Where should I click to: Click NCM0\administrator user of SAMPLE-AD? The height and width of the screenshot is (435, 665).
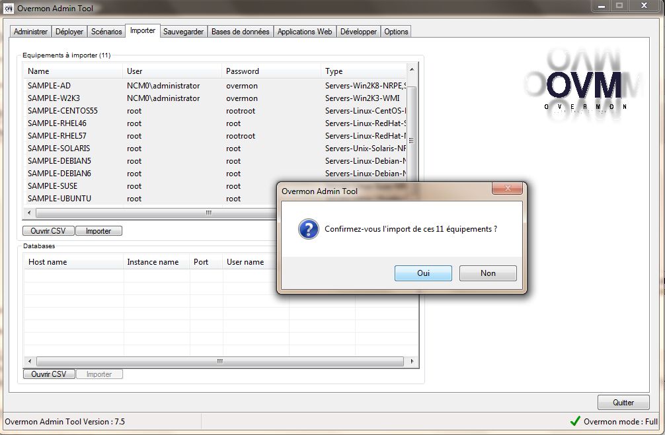click(163, 86)
